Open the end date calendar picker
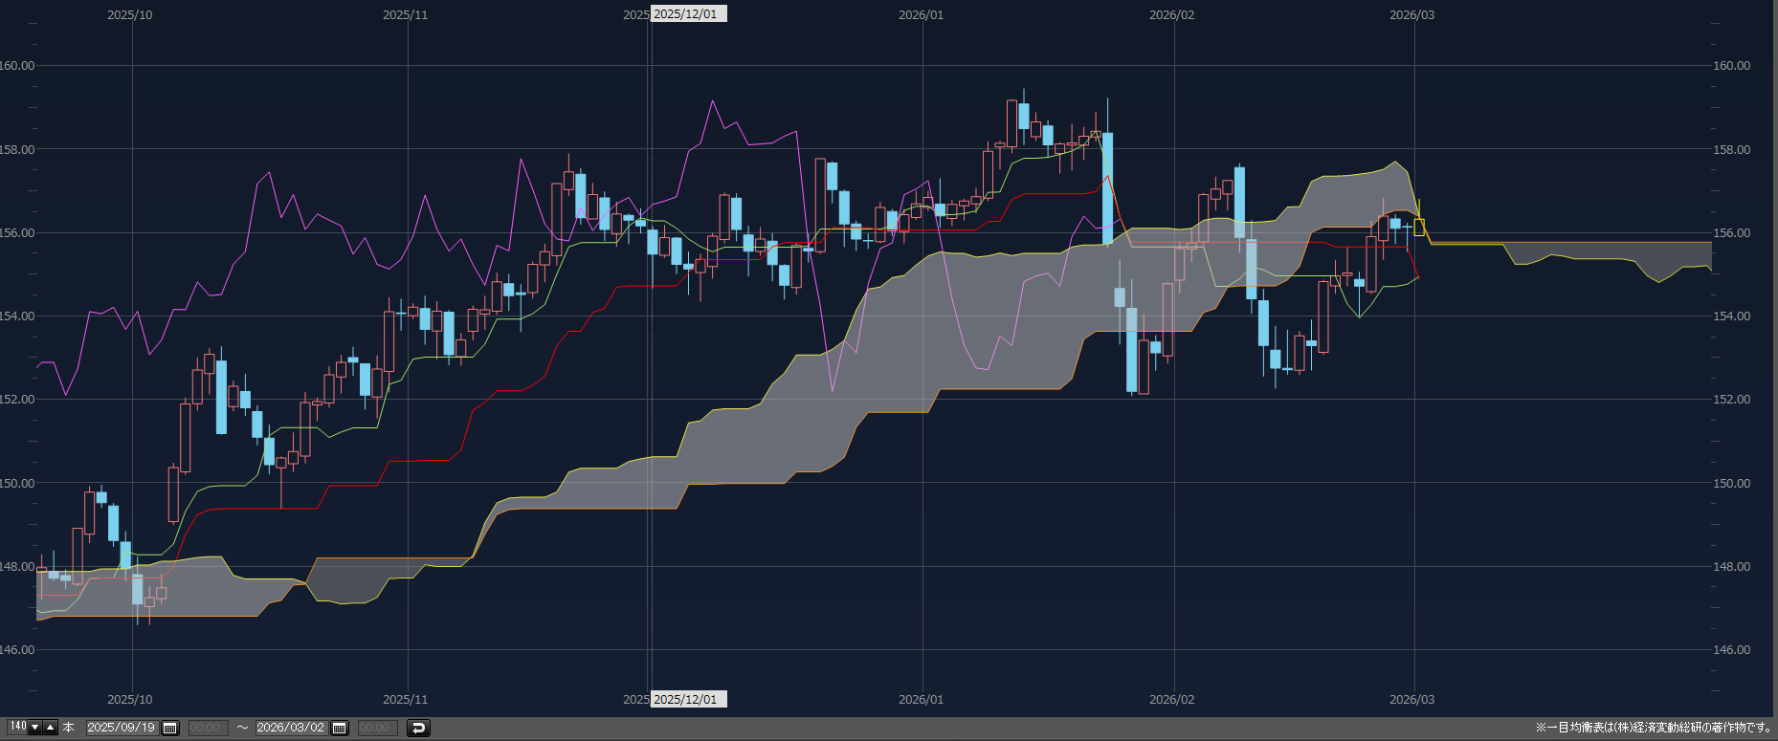This screenshot has height=741, width=1778. tap(339, 728)
